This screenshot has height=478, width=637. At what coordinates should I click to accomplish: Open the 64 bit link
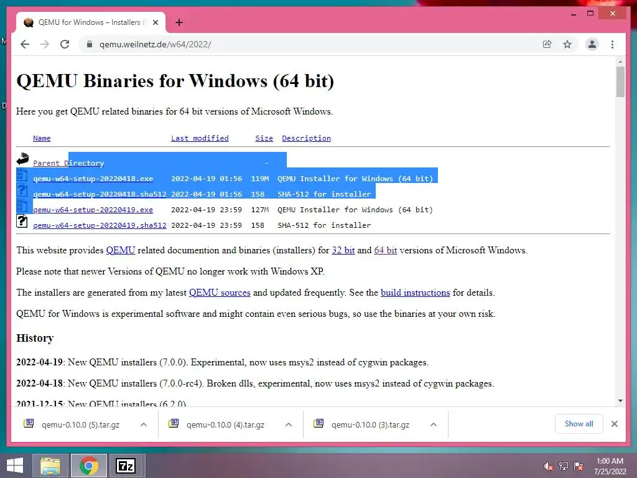pyautogui.click(x=386, y=250)
